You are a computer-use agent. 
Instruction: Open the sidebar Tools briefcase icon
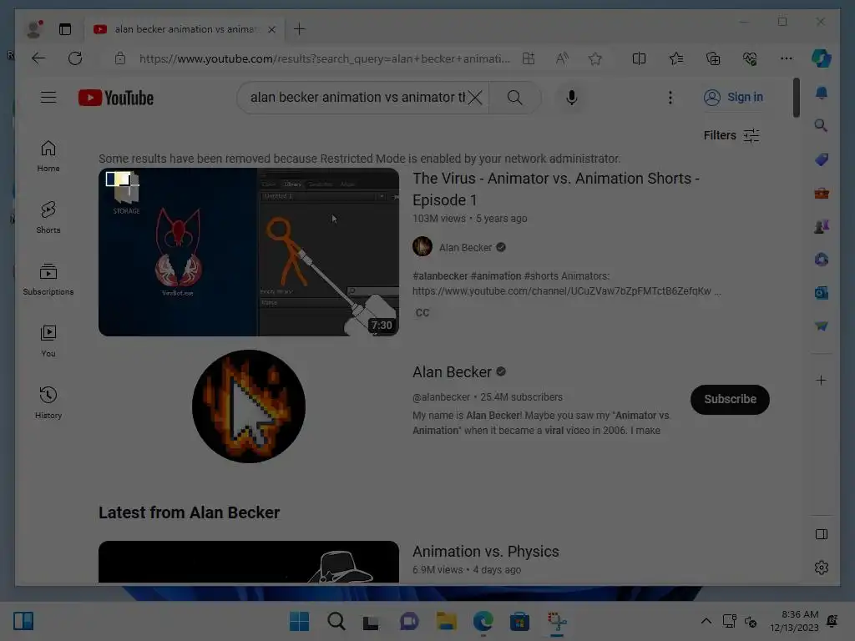(822, 193)
